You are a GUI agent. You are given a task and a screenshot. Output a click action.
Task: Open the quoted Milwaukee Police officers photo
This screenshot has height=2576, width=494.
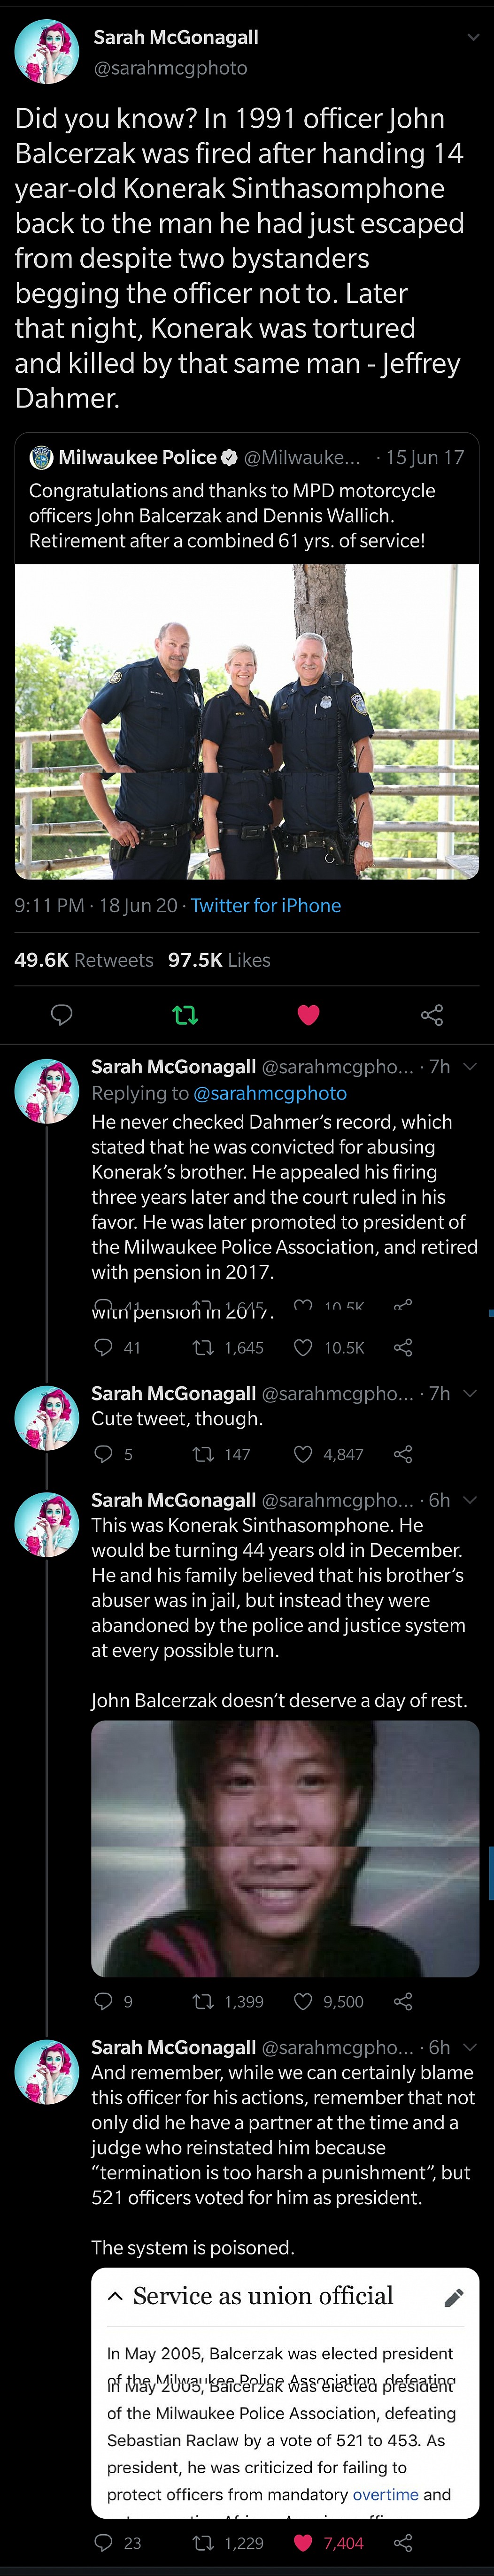coord(247,721)
